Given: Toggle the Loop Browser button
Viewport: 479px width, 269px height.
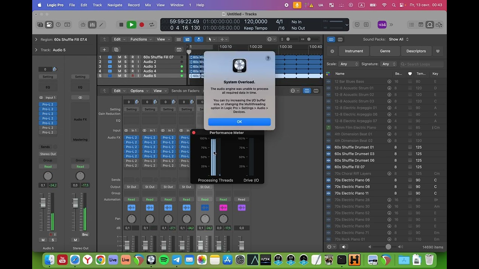Looking at the screenshot, I should [x=430, y=25].
